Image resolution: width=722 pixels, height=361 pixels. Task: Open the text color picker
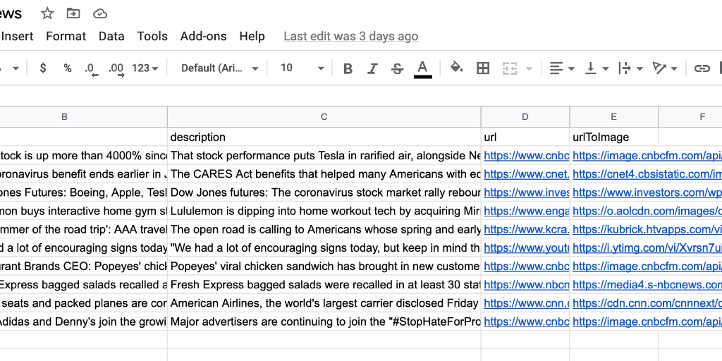tap(422, 68)
